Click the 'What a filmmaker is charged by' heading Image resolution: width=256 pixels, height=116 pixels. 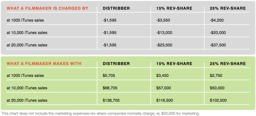click(x=47, y=8)
